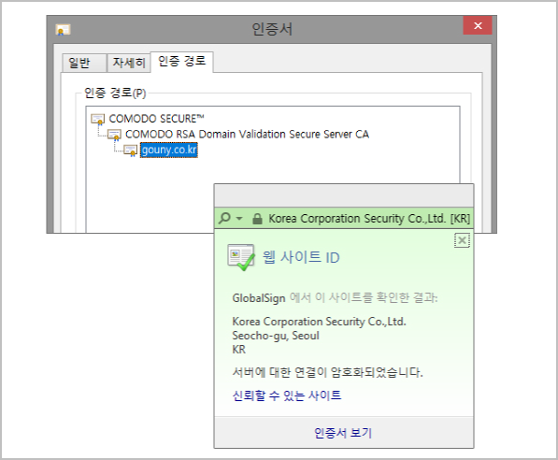558x460 pixels.
Task: Click the 웹 사이트 ID heading
Action: click(x=301, y=257)
